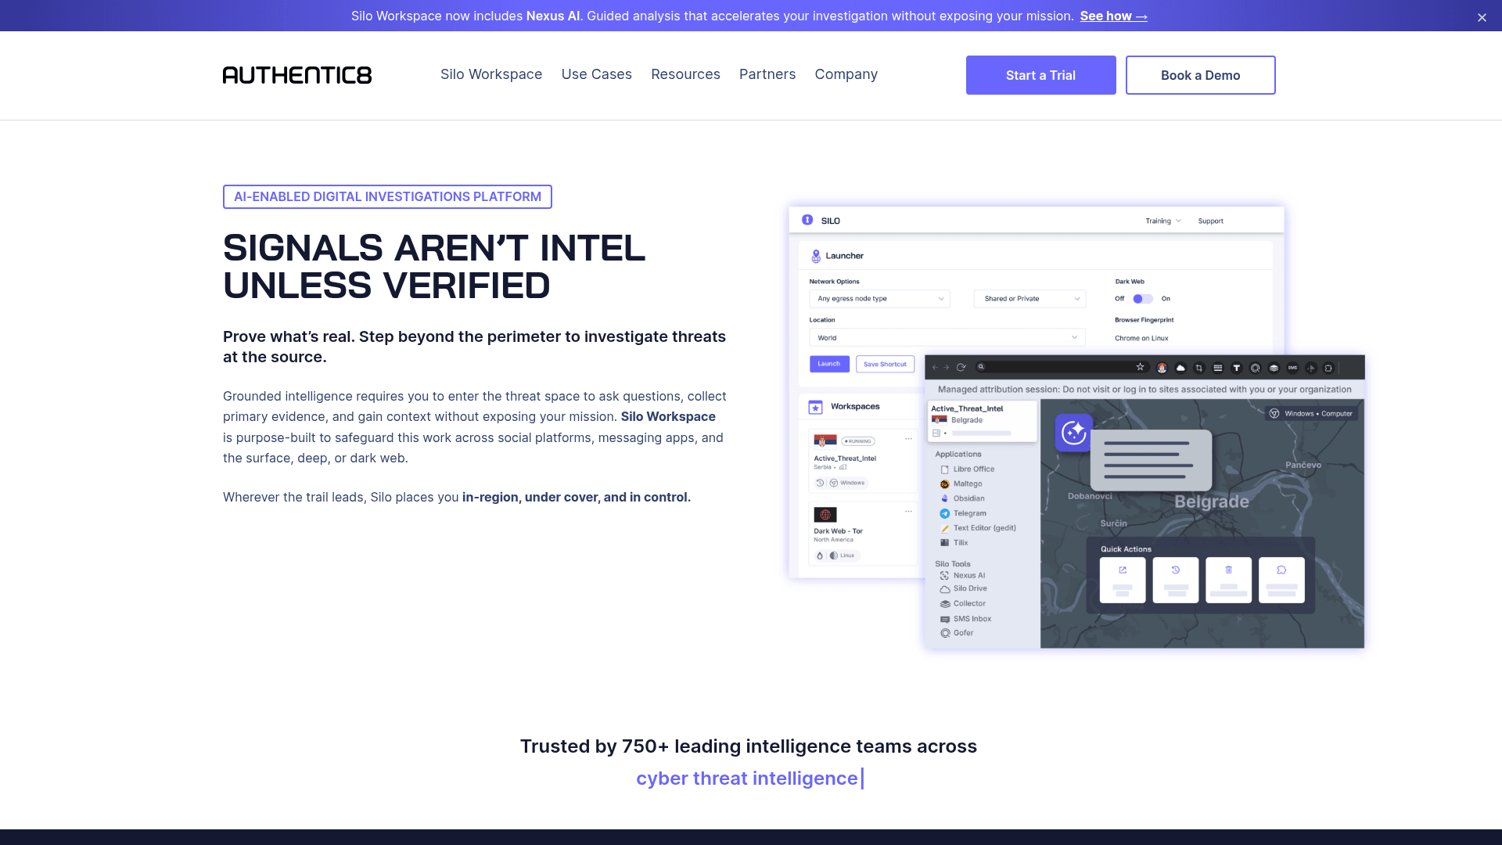Viewport: 1502px width, 845px height.
Task: Click the cloud icon in browser toolbar
Action: click(x=1180, y=368)
